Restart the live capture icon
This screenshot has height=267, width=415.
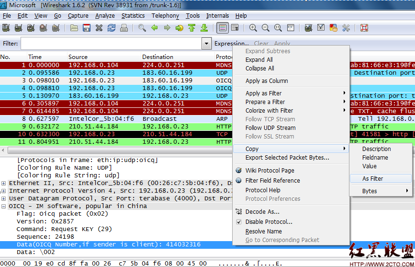tap(56, 28)
